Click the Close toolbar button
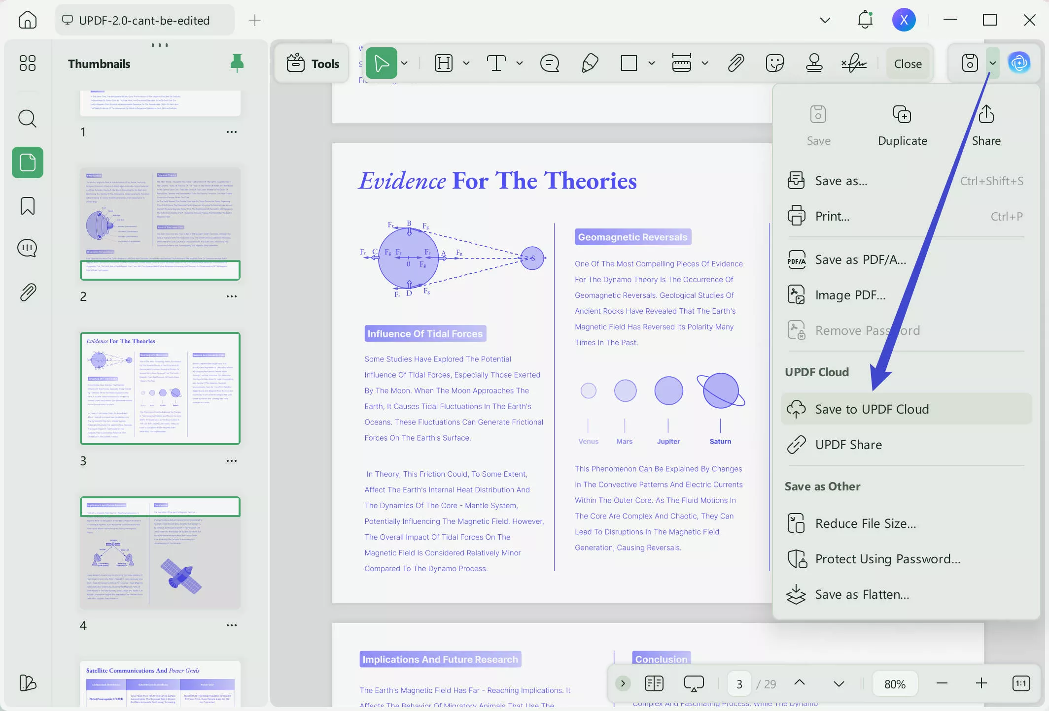Screen dimensions: 1049x711 point(908,64)
